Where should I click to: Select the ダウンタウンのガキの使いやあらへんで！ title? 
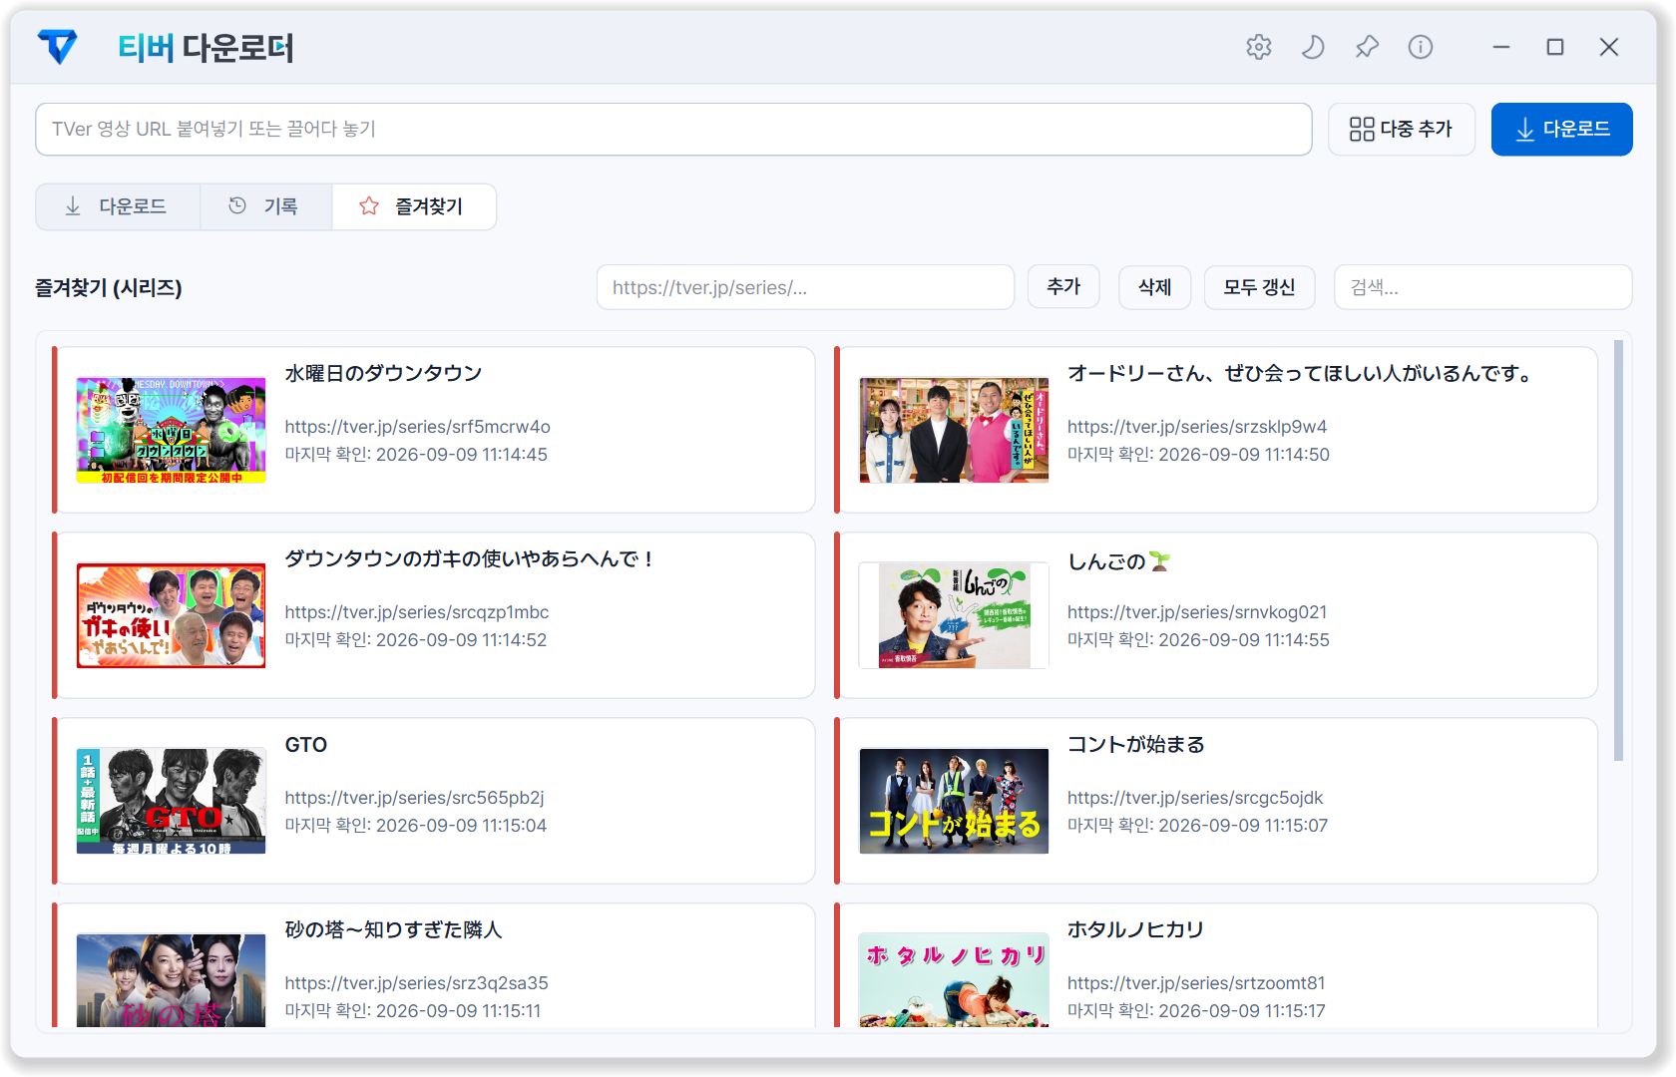tap(470, 558)
